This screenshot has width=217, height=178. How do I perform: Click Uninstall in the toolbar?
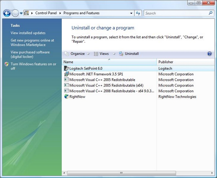coord(132,54)
